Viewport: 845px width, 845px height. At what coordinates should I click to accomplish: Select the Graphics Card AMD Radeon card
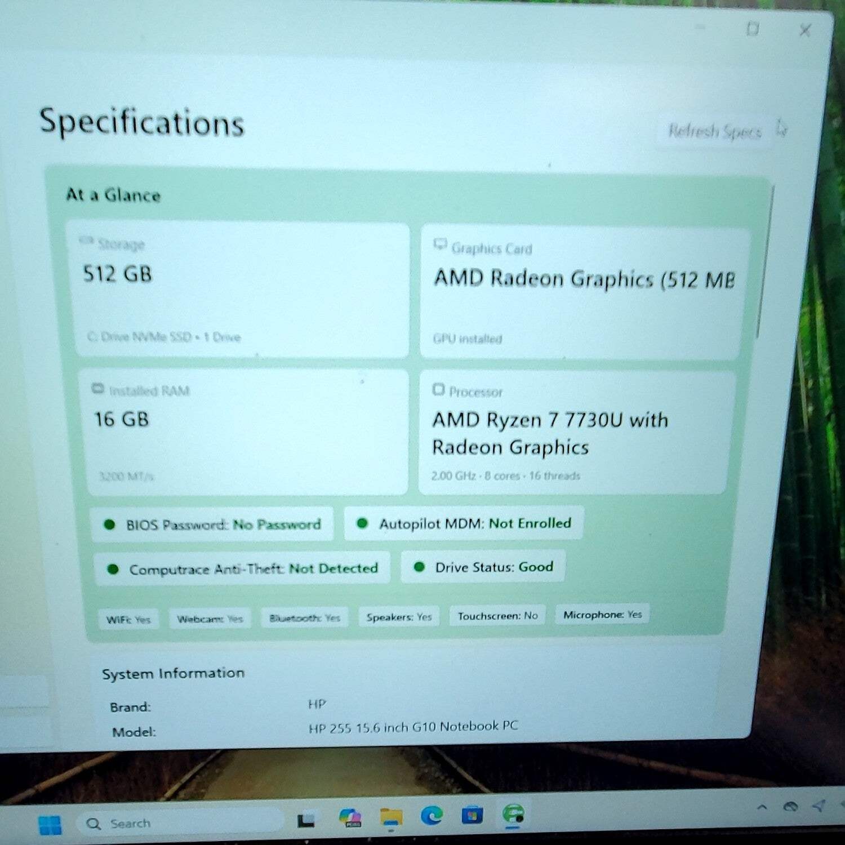[x=586, y=293]
